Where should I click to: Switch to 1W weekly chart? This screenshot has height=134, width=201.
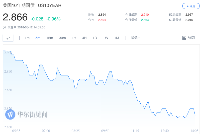coord(106,38)
